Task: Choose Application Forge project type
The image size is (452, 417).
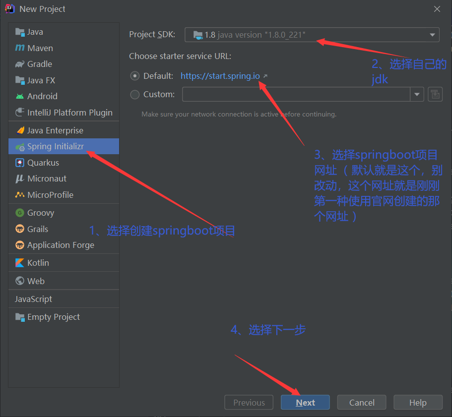Action: [64, 245]
